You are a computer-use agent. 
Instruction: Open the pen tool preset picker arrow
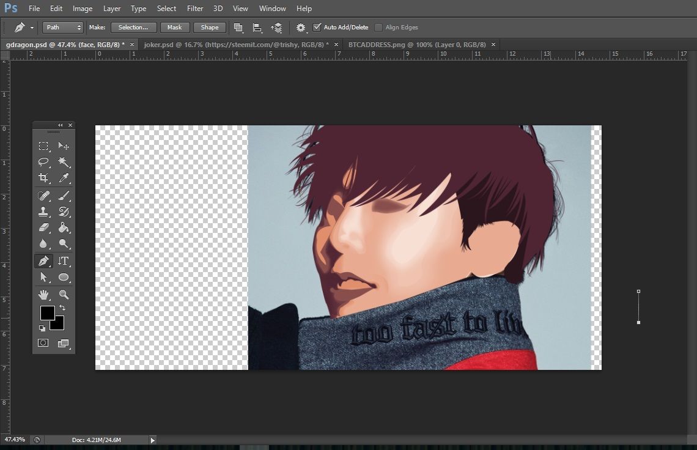[32, 28]
